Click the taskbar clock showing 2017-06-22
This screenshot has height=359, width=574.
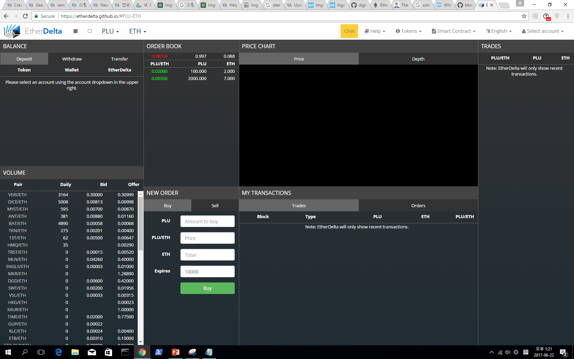544,352
